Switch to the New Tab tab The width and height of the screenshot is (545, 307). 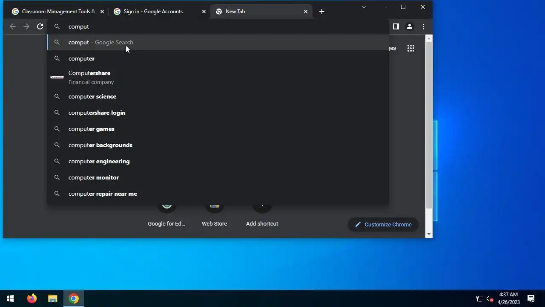click(x=261, y=12)
